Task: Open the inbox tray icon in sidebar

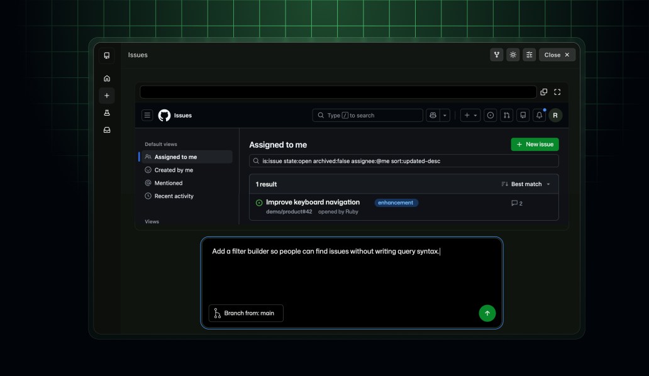Action: click(107, 130)
